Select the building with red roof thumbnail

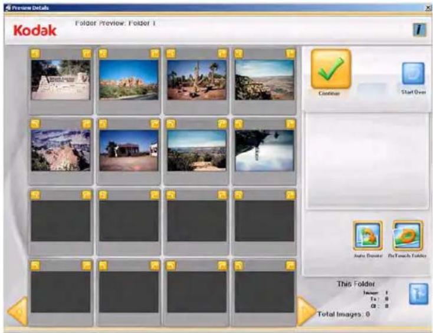pos(129,151)
